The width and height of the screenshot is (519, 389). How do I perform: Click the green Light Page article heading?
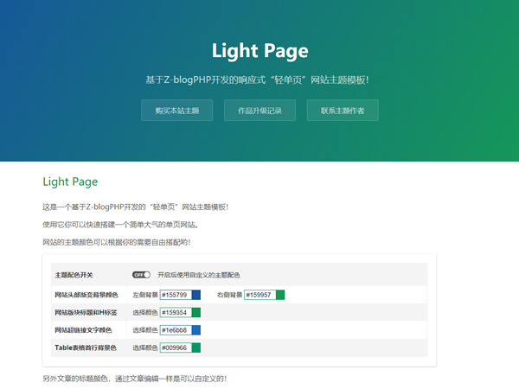(x=70, y=182)
